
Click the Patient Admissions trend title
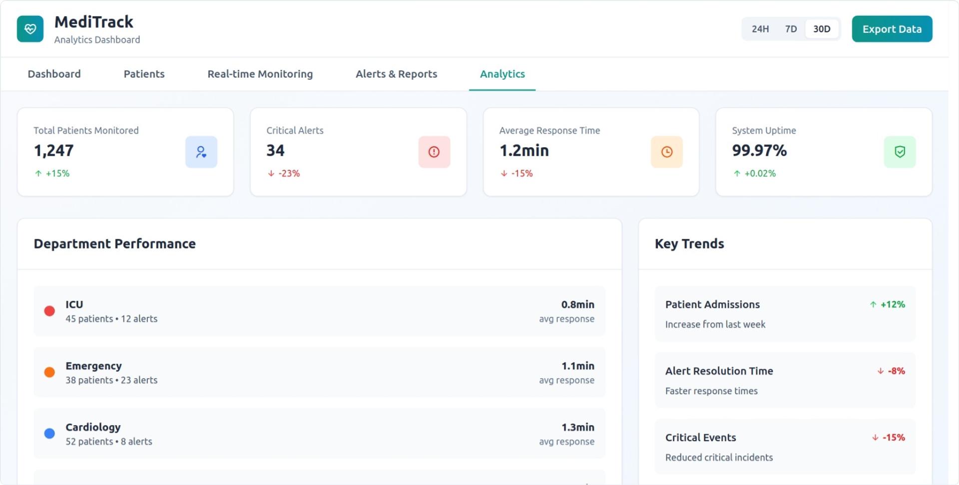(712, 304)
